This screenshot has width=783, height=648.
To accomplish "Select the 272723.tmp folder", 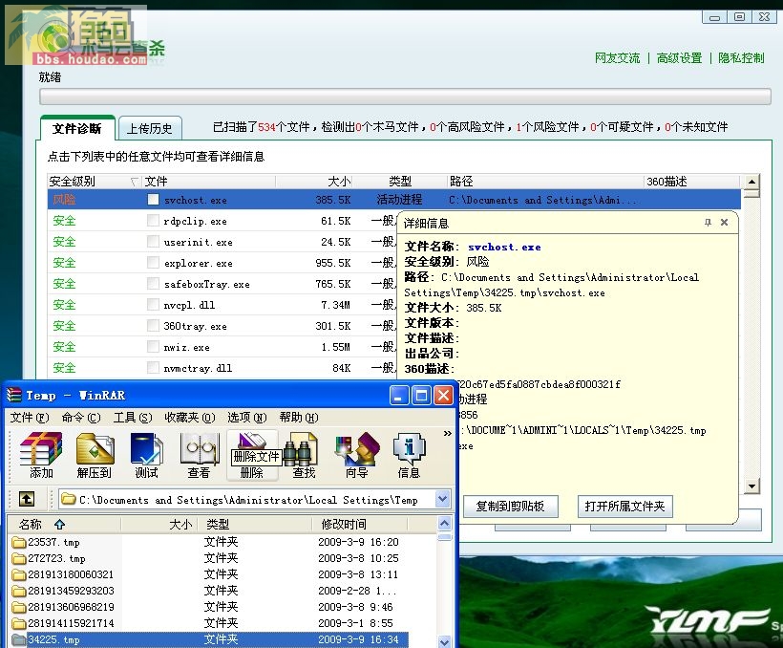I will pos(56,558).
